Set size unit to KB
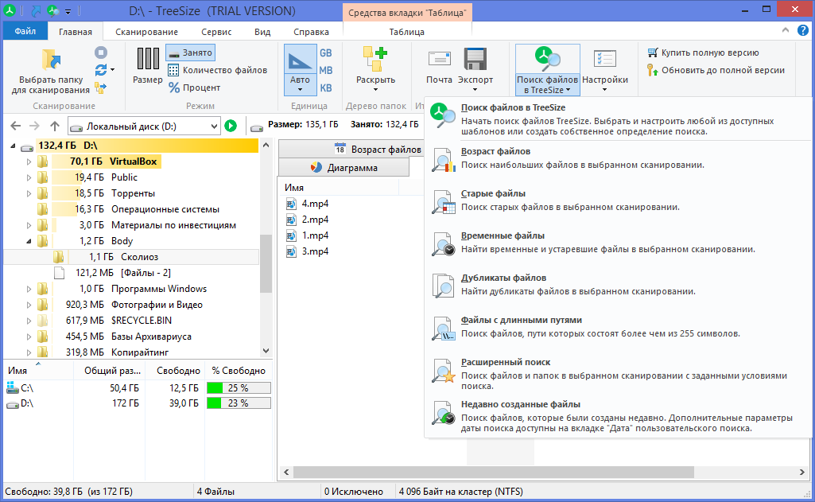The width and height of the screenshot is (815, 502). click(326, 88)
